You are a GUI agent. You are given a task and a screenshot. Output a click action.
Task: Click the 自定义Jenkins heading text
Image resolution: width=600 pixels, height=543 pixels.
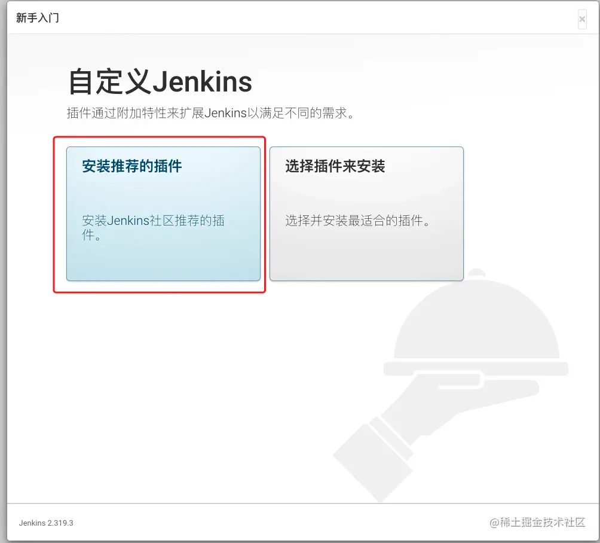click(160, 81)
